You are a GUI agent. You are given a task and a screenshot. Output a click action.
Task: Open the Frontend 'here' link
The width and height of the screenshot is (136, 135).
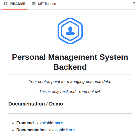click(59, 123)
